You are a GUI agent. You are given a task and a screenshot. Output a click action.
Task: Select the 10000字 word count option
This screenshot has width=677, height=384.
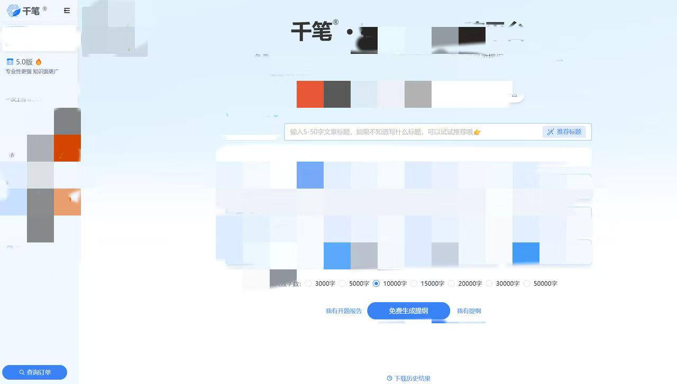pos(390,284)
